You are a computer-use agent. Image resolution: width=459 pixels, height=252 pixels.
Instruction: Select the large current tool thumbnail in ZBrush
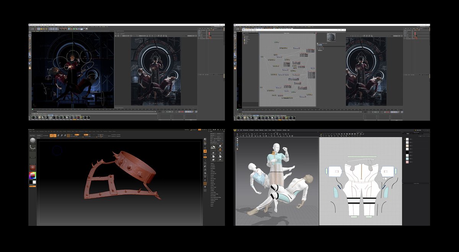point(213,147)
